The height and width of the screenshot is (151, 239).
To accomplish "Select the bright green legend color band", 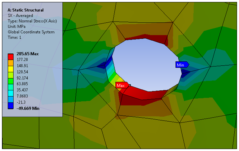I will click(x=11, y=81).
